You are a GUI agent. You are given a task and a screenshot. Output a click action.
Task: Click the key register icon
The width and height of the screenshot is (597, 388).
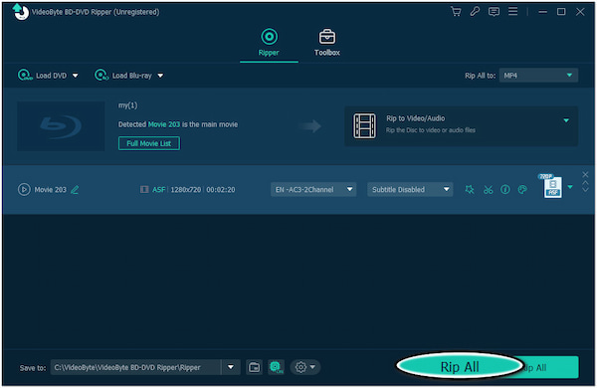[x=475, y=12]
